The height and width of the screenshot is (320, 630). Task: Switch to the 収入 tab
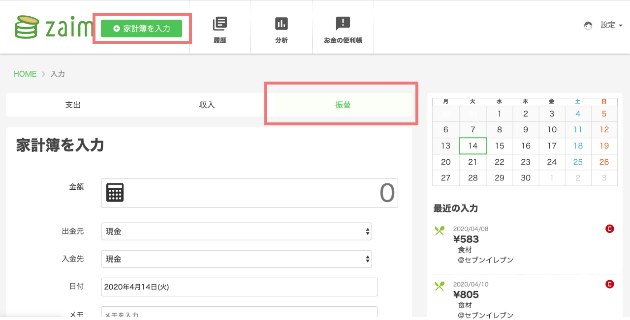[x=207, y=105]
